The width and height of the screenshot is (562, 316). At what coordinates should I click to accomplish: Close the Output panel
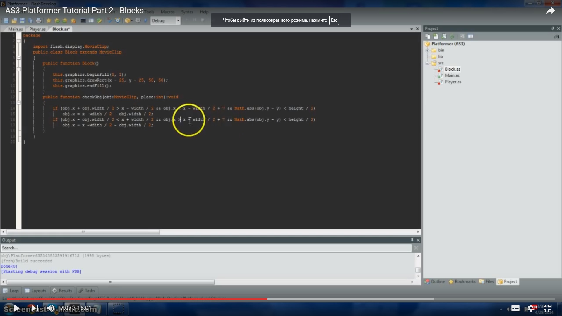click(418, 240)
